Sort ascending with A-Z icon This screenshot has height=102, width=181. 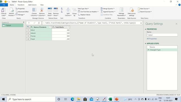pyautogui.click(x=62, y=9)
